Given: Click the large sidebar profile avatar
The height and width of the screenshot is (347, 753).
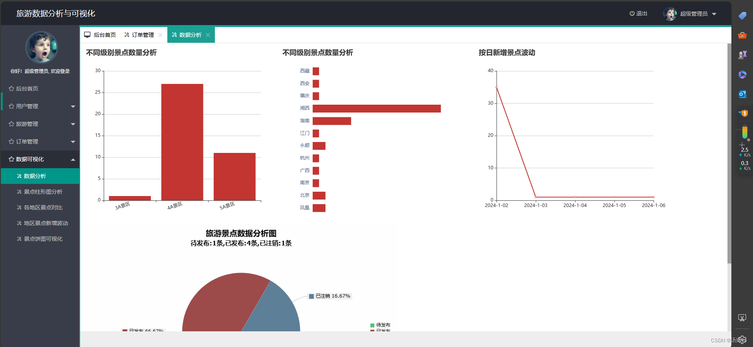Looking at the screenshot, I should pos(42,47).
